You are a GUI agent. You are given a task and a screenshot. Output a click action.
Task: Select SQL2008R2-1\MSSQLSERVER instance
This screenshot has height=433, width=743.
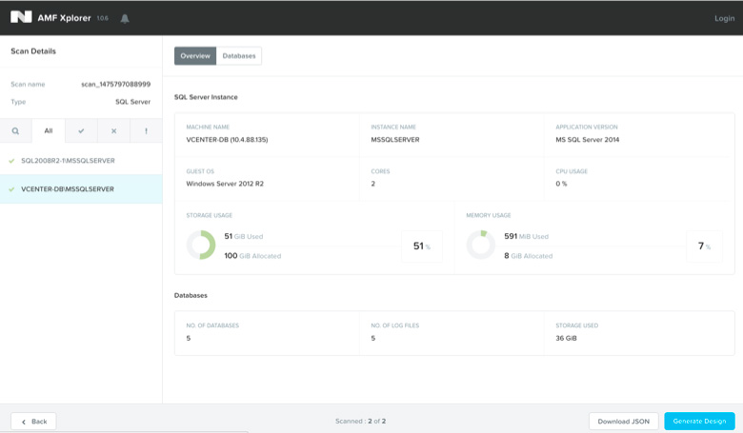point(68,161)
